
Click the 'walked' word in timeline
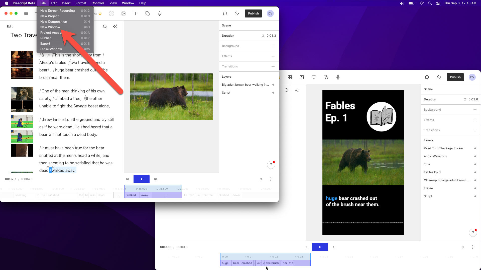tap(132, 195)
